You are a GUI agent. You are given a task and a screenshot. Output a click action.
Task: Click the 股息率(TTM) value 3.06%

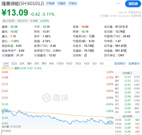point(57,51)
